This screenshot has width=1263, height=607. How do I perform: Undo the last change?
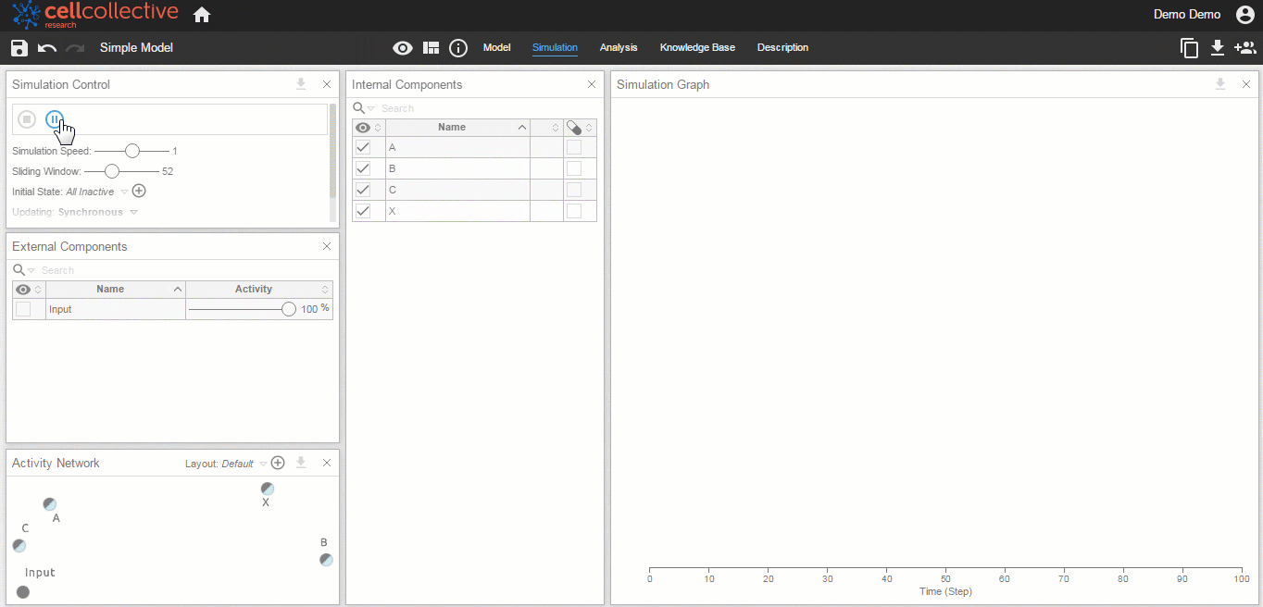pyautogui.click(x=47, y=48)
